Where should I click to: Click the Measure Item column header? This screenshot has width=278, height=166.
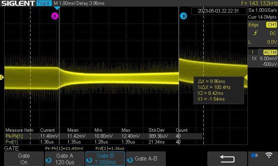click(19, 130)
